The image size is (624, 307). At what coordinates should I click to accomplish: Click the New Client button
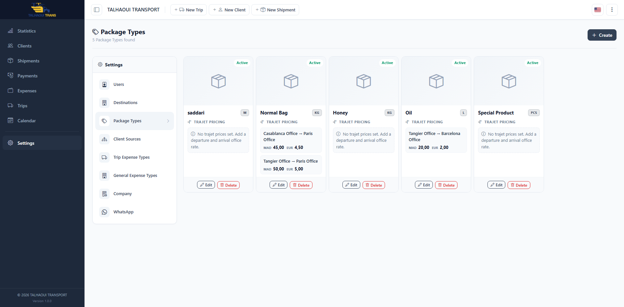[229, 10]
